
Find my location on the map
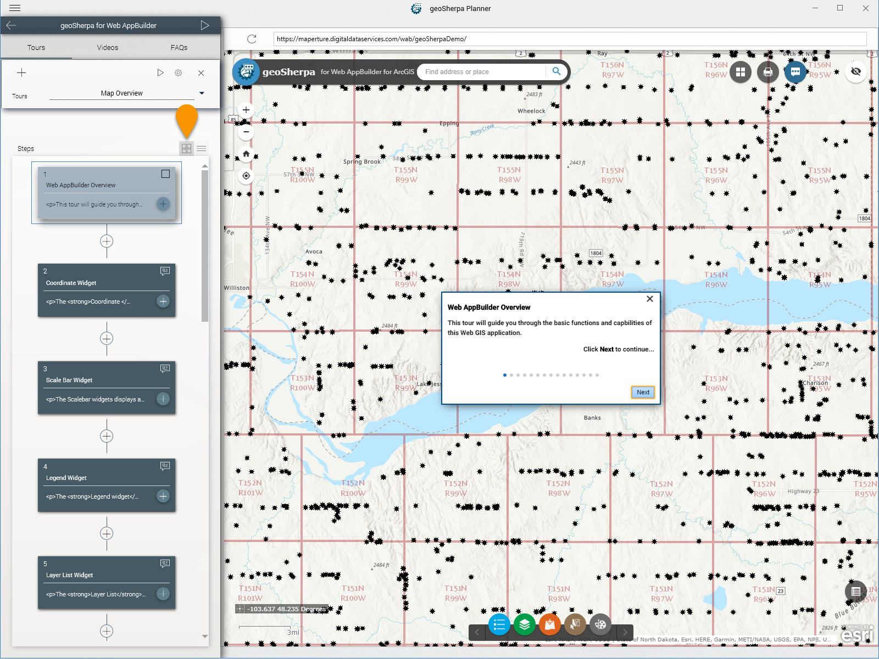[246, 176]
